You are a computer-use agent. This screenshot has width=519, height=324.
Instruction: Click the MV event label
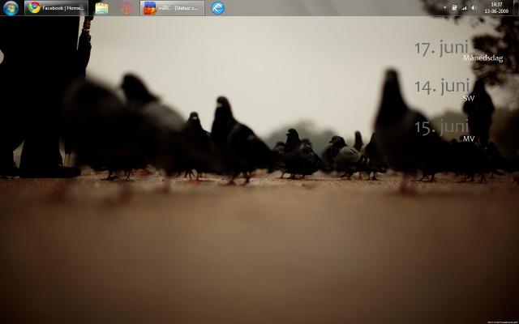468,139
